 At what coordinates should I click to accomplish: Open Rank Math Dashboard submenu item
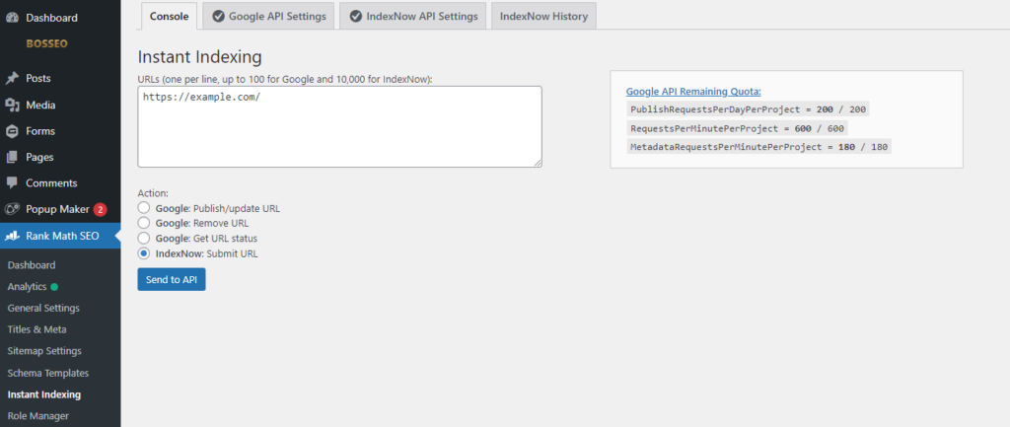pos(32,264)
